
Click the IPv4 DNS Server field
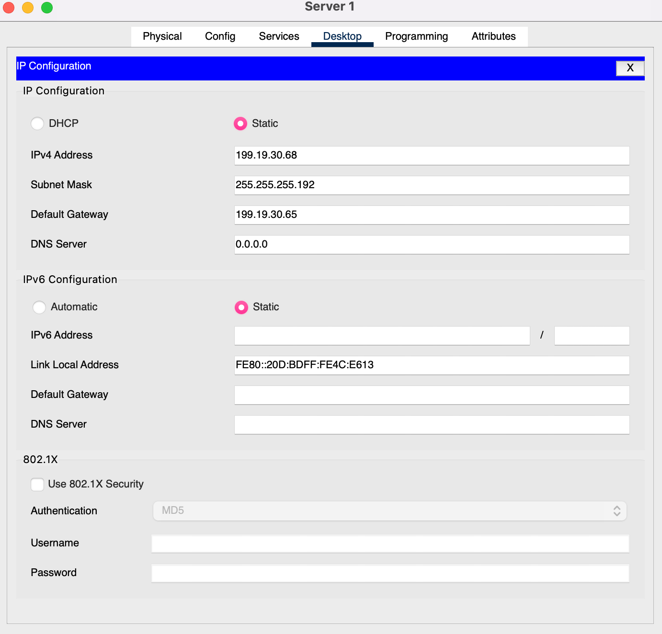click(432, 245)
